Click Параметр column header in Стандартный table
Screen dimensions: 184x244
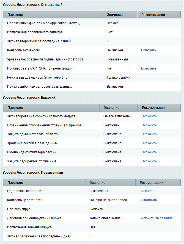15,15
